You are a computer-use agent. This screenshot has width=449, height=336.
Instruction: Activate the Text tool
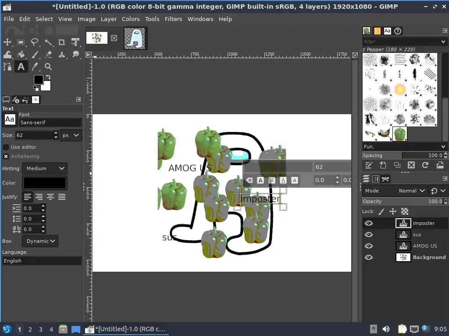tap(21, 66)
